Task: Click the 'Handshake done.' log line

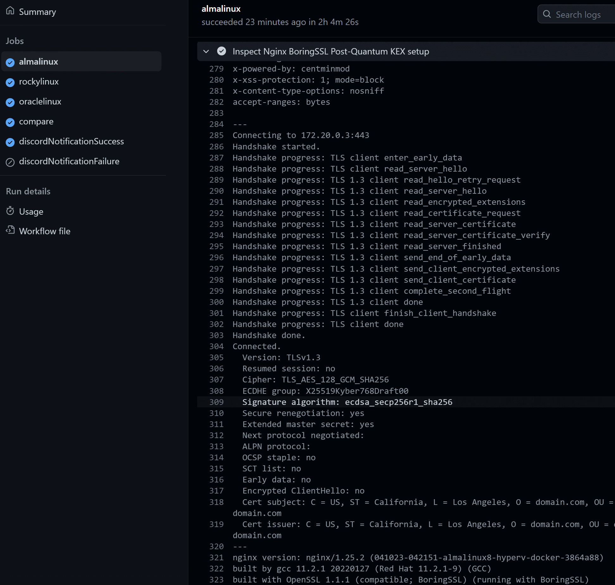Action: [269, 335]
